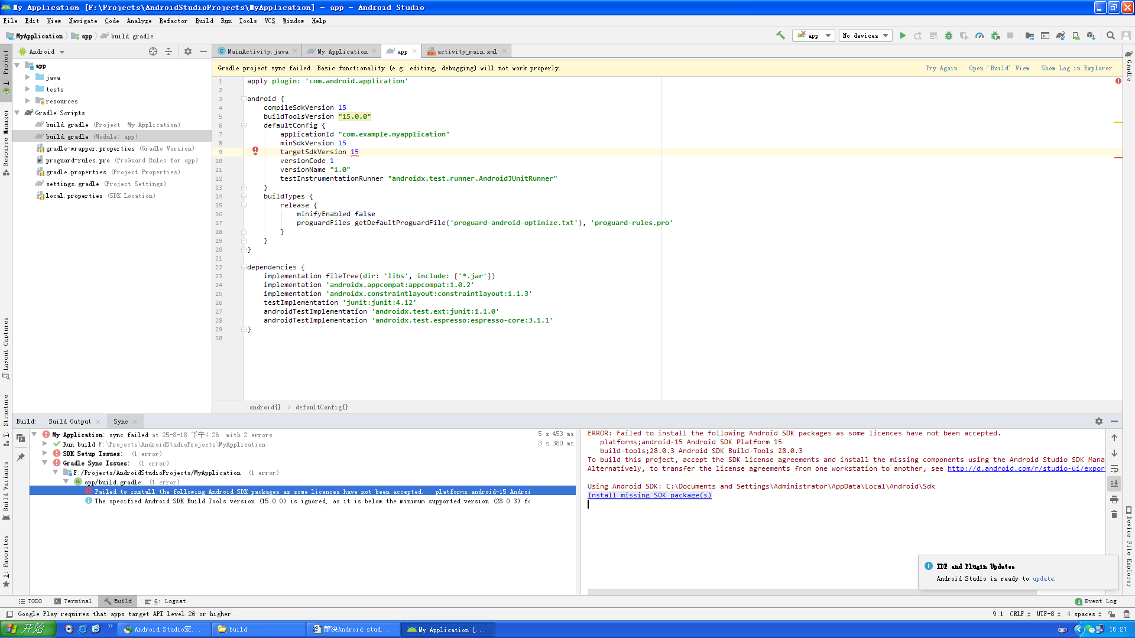Toggle scroll to end in Build output
Screen dimensions: 1135x638
coord(1114,483)
